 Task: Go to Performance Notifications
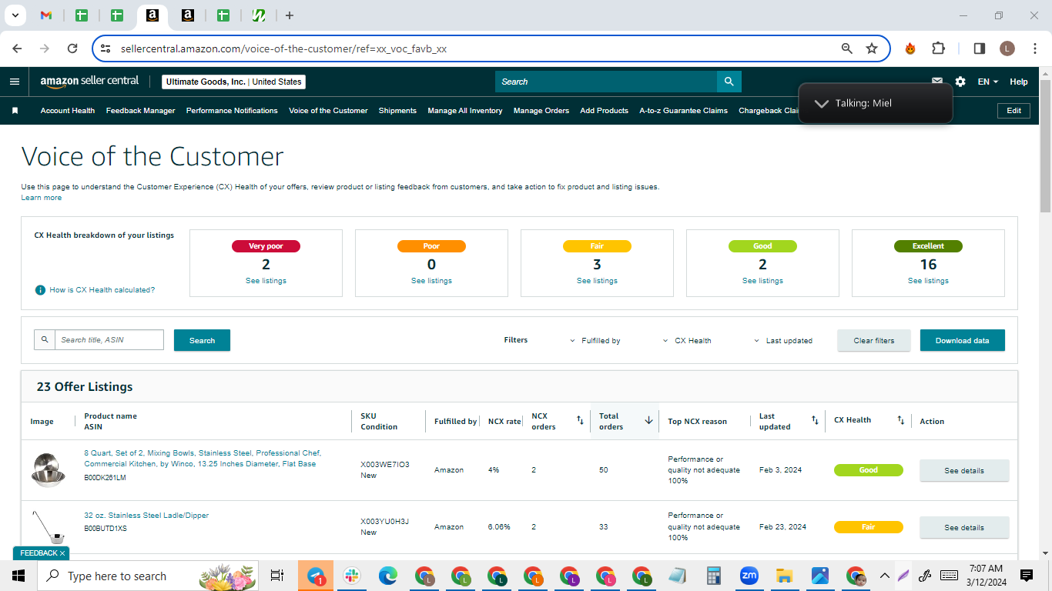(232, 111)
